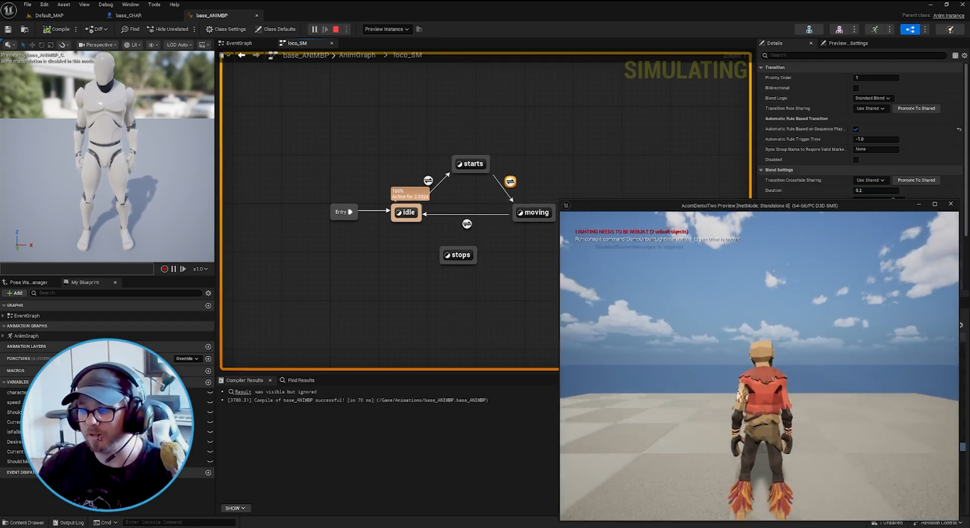This screenshot has width=970, height=528.
Task: Stop the simulation with red square
Action: click(335, 29)
